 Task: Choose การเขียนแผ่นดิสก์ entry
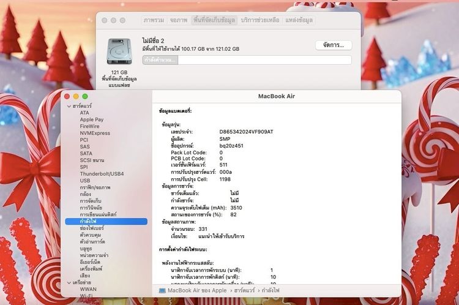coord(98,214)
